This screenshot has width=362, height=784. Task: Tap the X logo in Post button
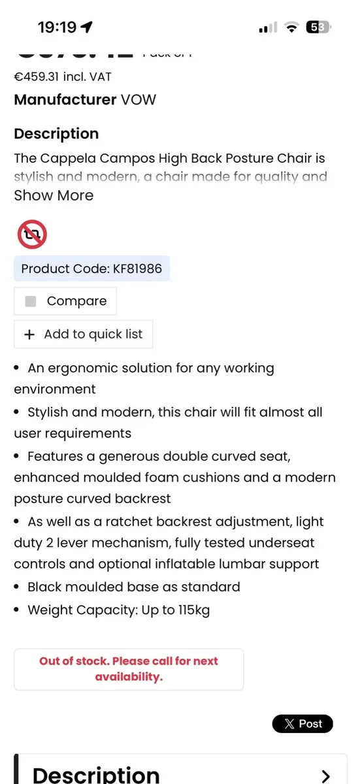click(289, 724)
